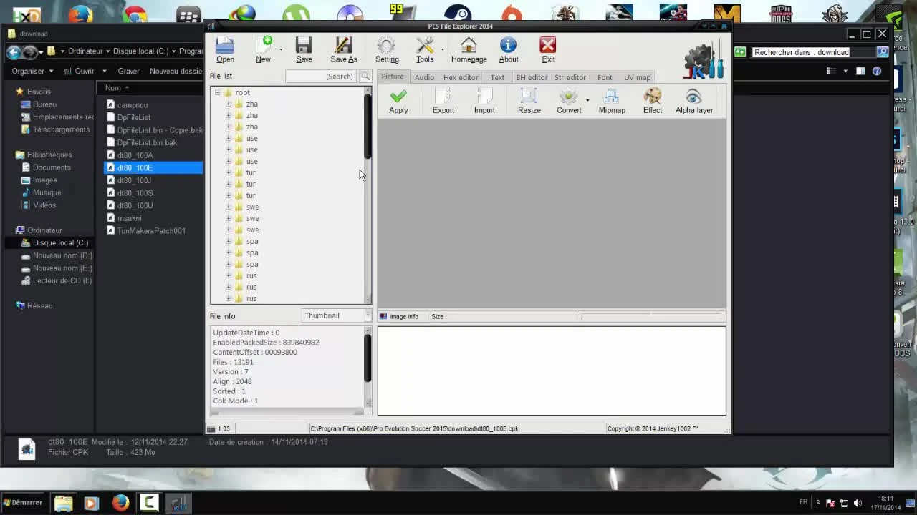Export the picture with the Export icon
This screenshot has height=515, width=917.
pos(443,101)
